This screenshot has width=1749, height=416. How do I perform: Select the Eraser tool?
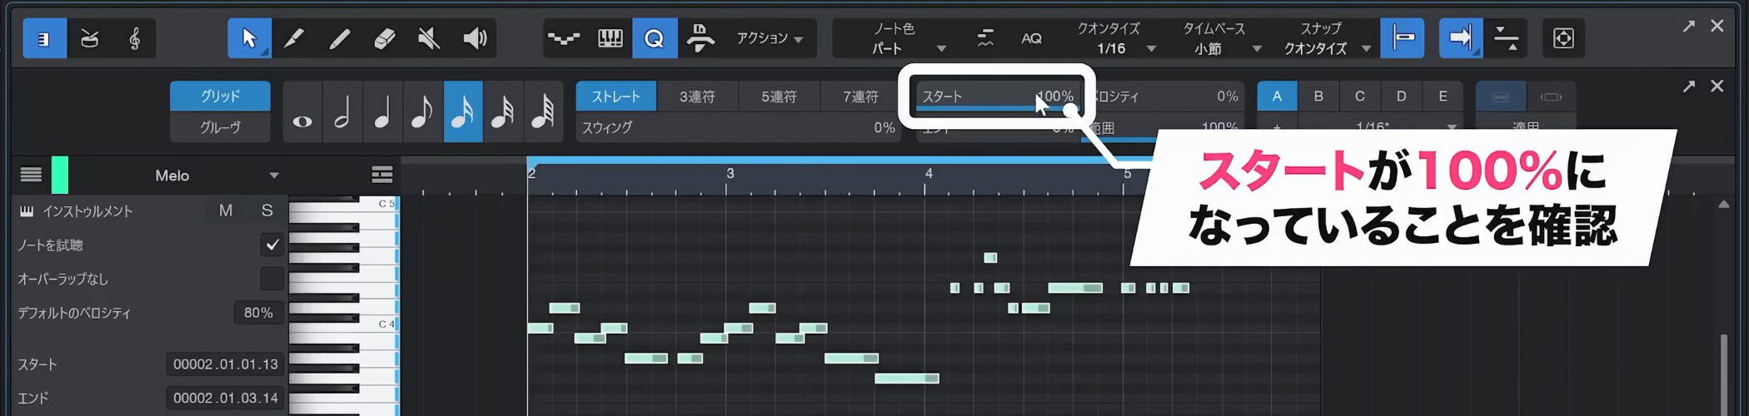384,38
